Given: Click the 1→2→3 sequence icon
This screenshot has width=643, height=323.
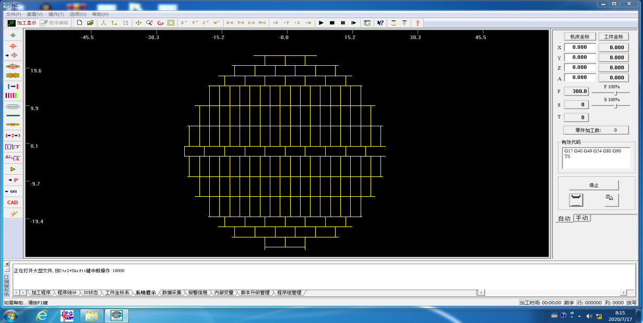Looking at the screenshot, I should 13,136.
